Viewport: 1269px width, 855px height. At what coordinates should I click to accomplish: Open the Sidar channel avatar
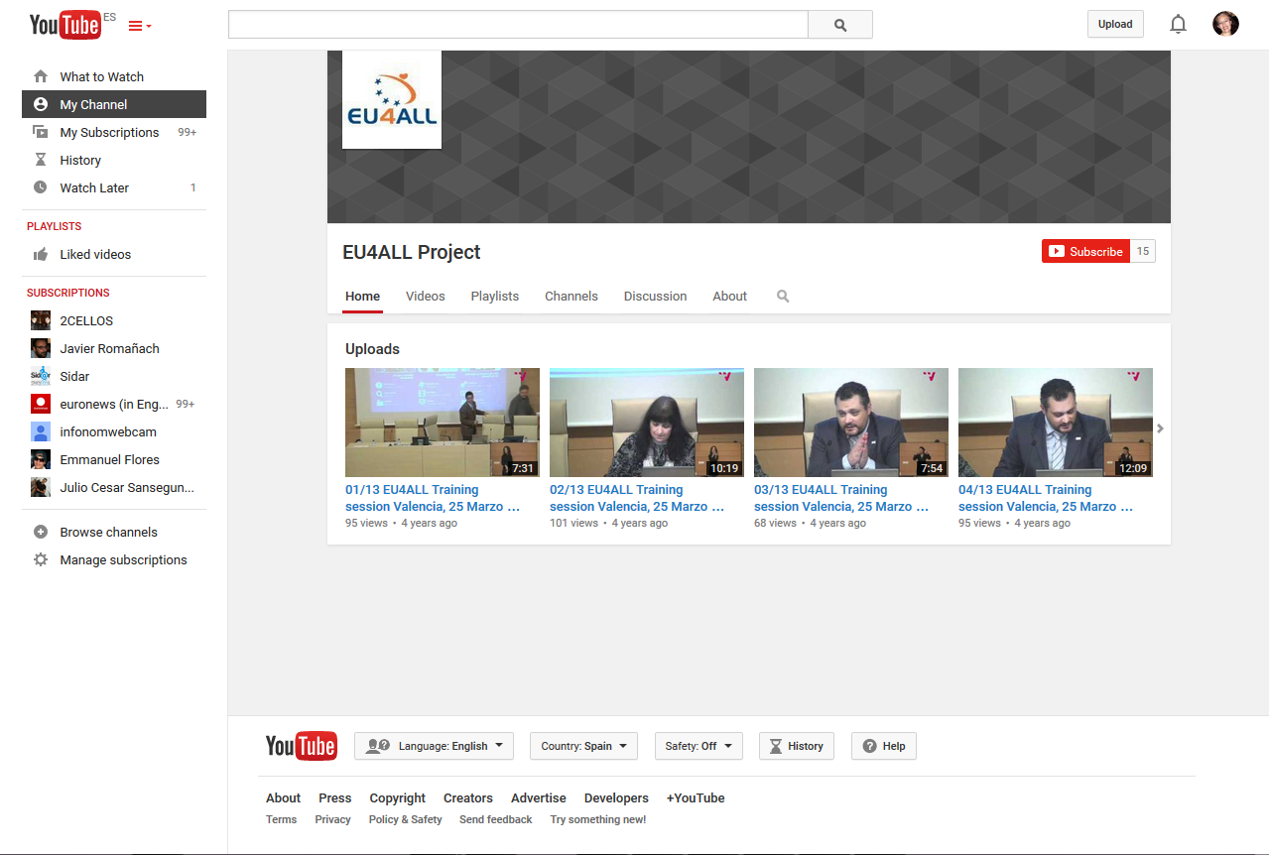41,376
